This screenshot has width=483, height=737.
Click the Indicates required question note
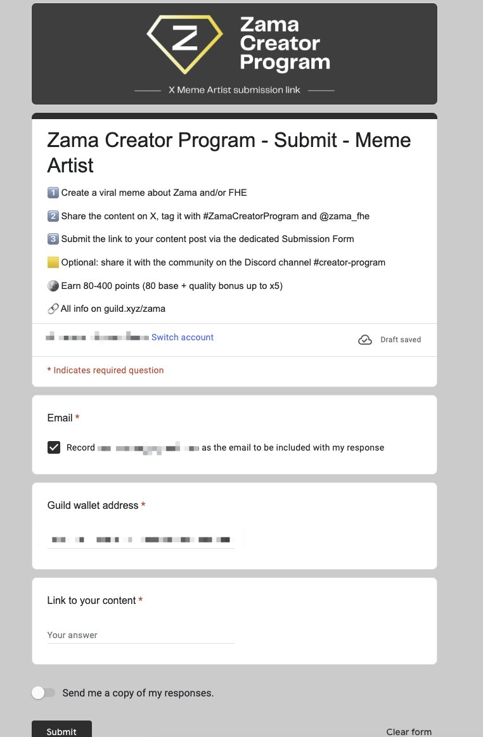pos(105,370)
